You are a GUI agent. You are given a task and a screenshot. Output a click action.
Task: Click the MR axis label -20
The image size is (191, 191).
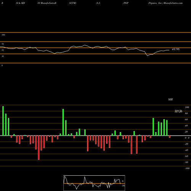coord(186,144)
